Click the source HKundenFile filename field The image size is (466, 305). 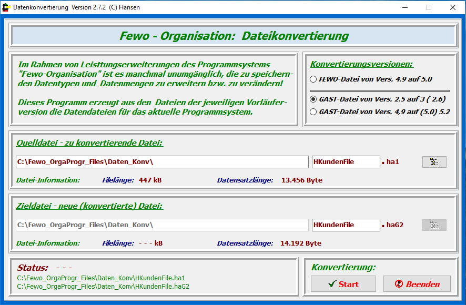coord(345,162)
